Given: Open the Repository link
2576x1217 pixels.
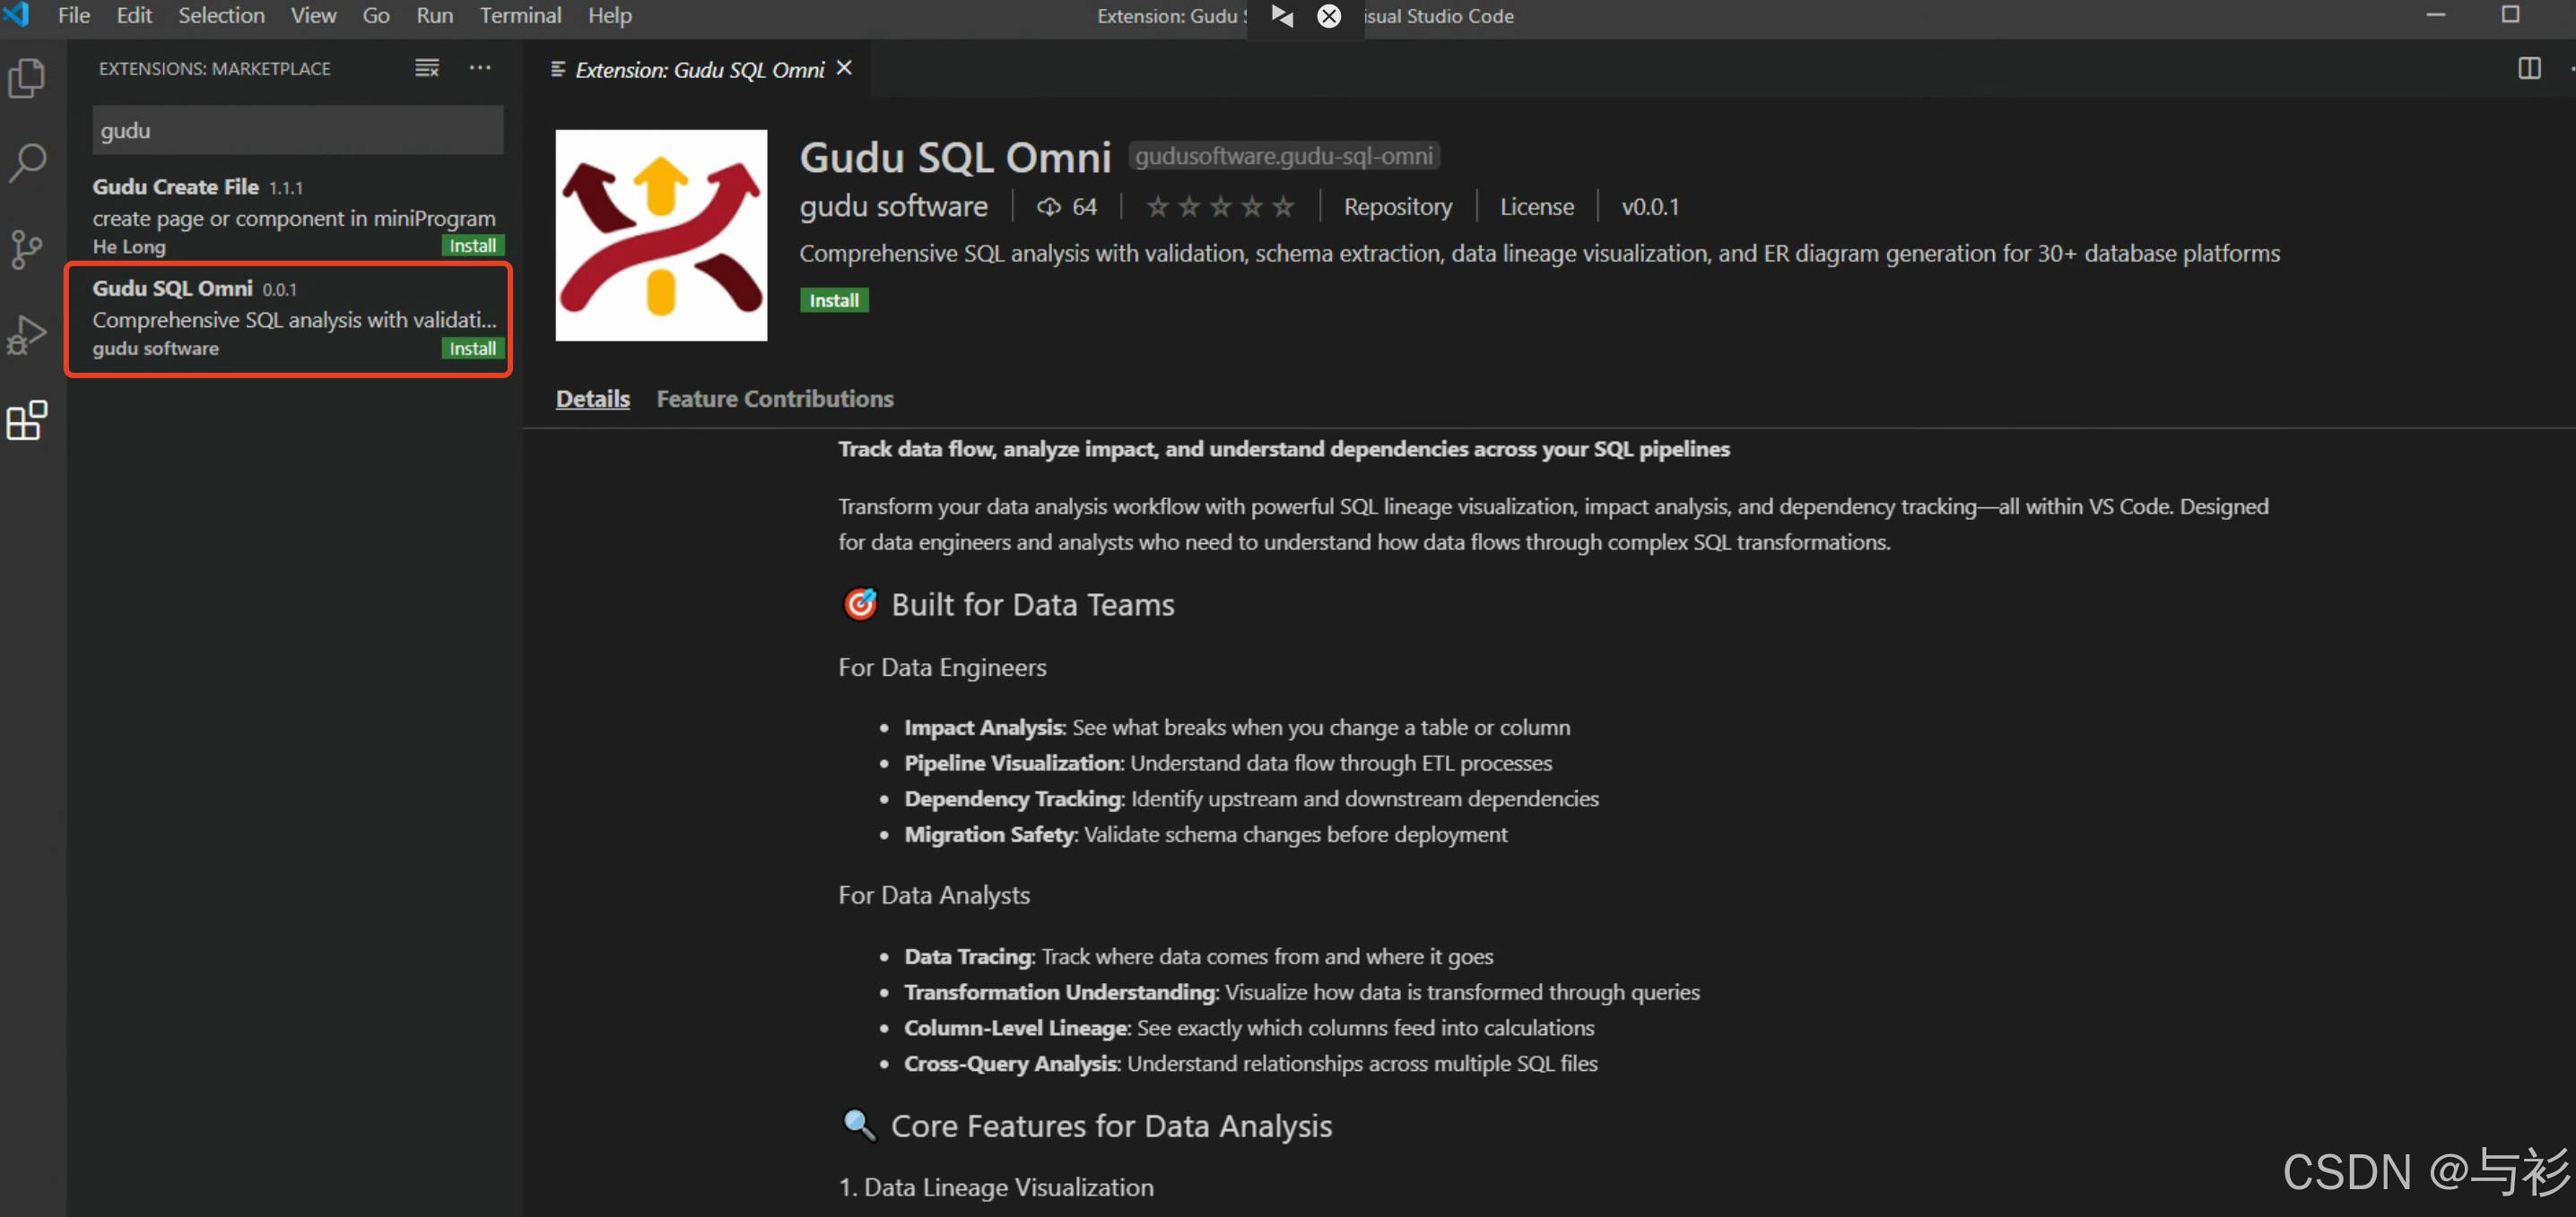Looking at the screenshot, I should pos(1397,207).
